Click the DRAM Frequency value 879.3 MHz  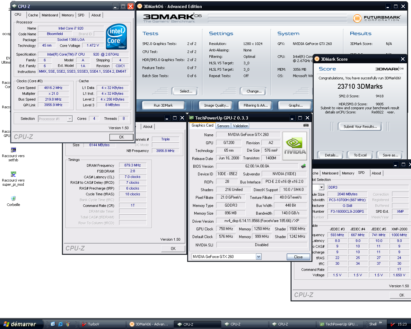click(133, 165)
